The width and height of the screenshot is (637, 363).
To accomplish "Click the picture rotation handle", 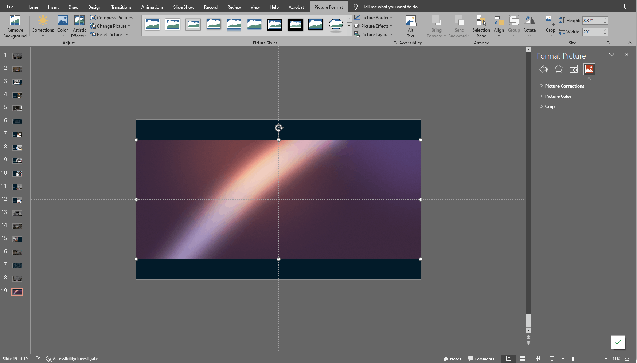I will coord(279,128).
